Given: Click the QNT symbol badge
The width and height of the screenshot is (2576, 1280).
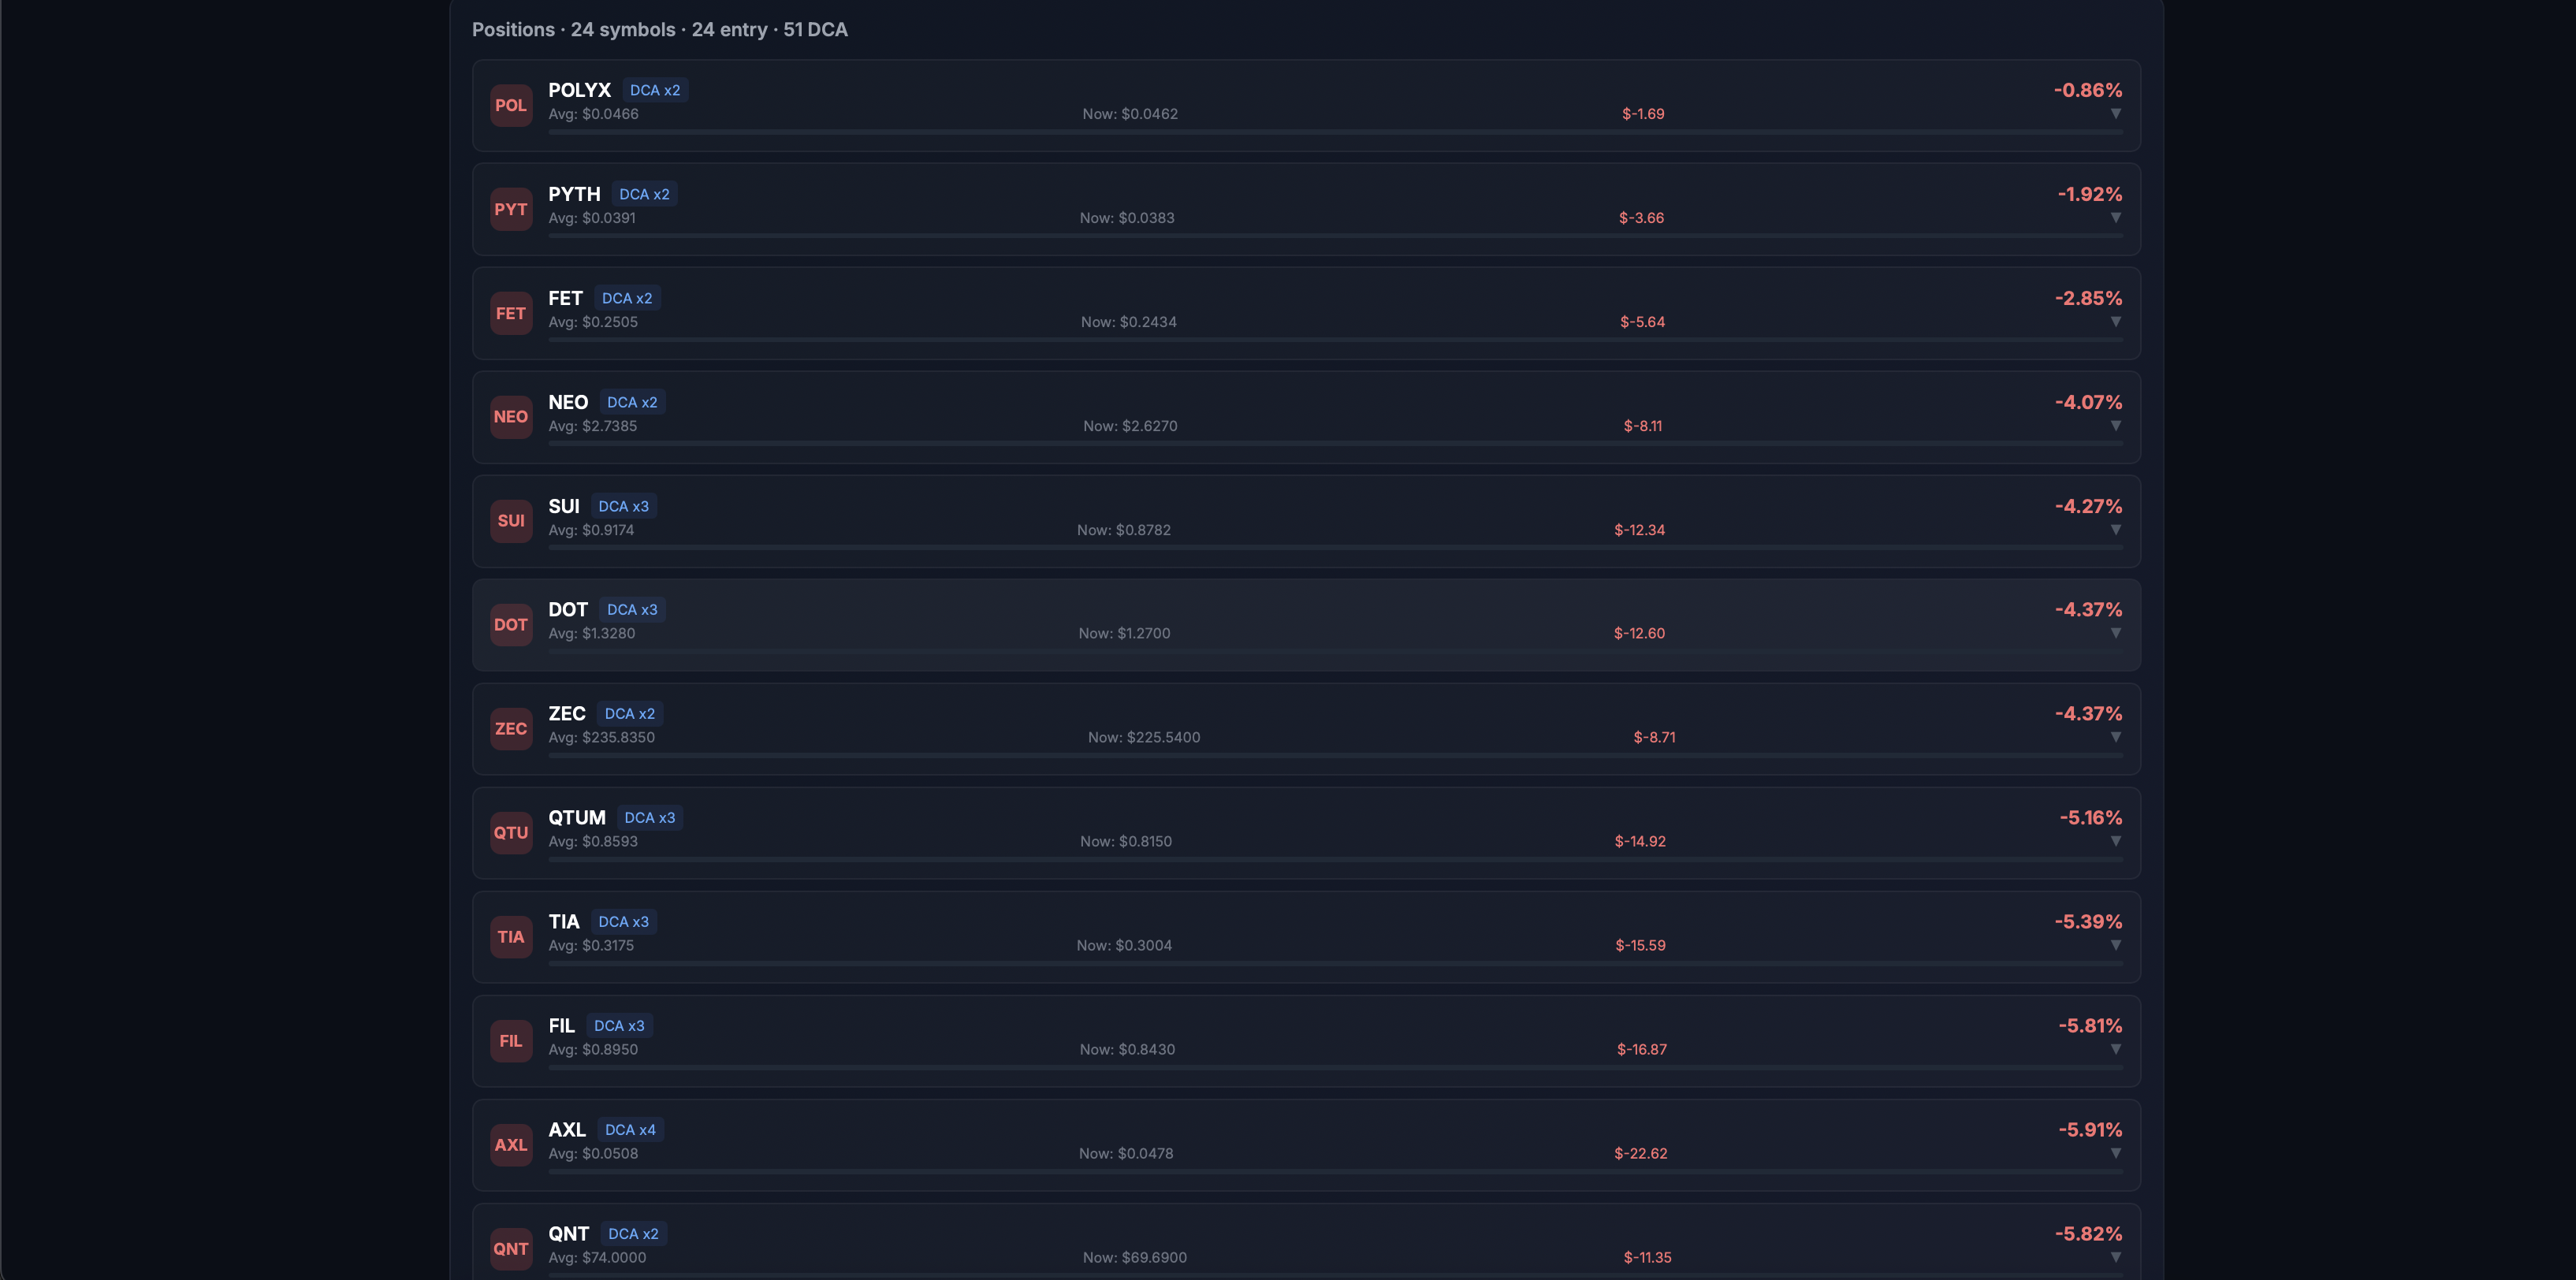Looking at the screenshot, I should 511,1249.
